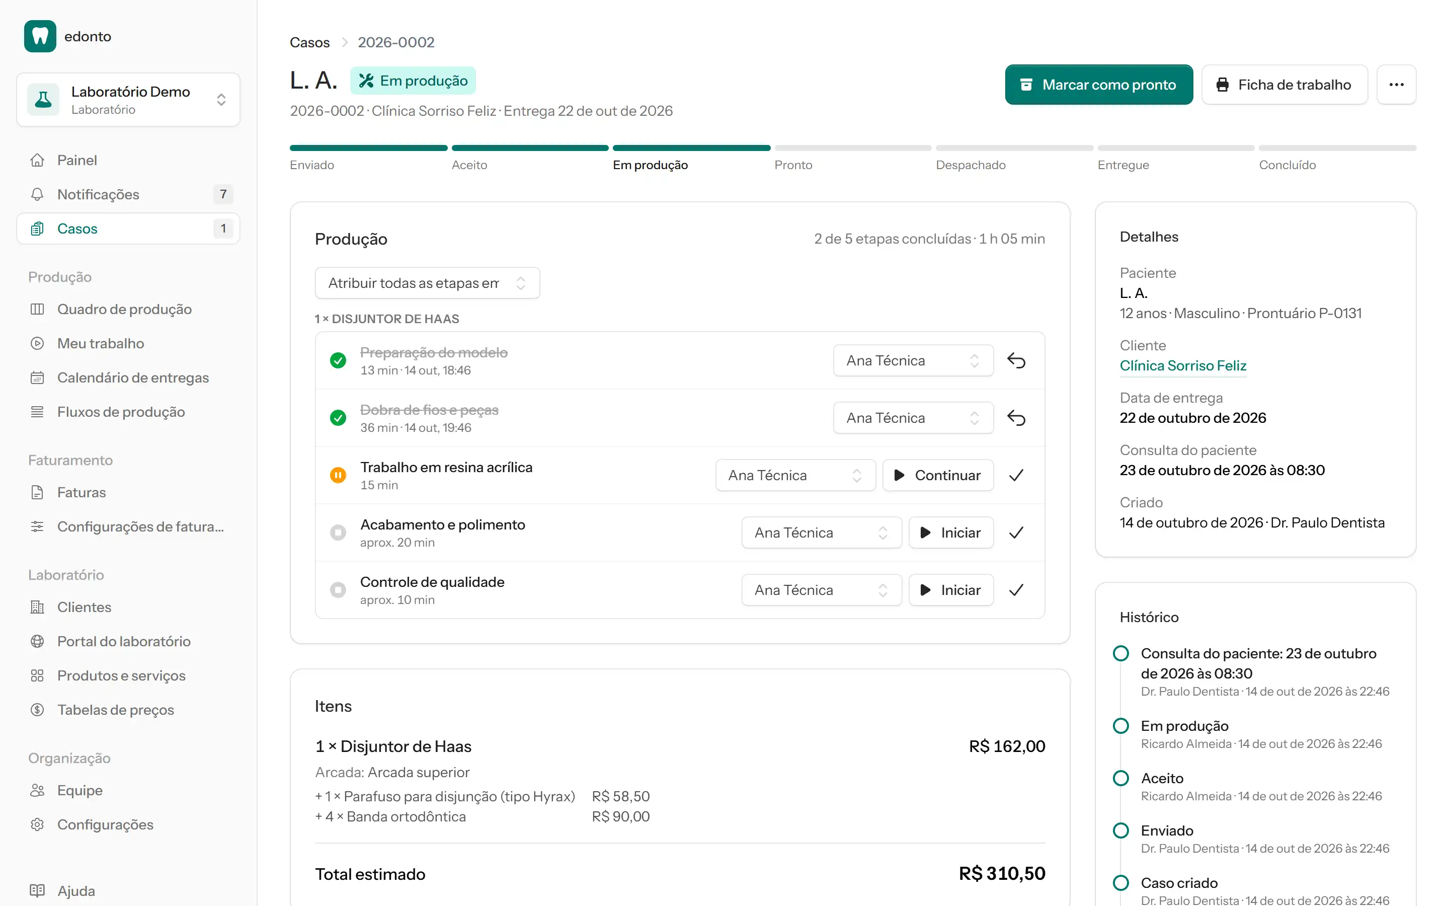Open Faturas in the sidebar menu
Viewport: 1449px width, 906px height.
click(81, 493)
